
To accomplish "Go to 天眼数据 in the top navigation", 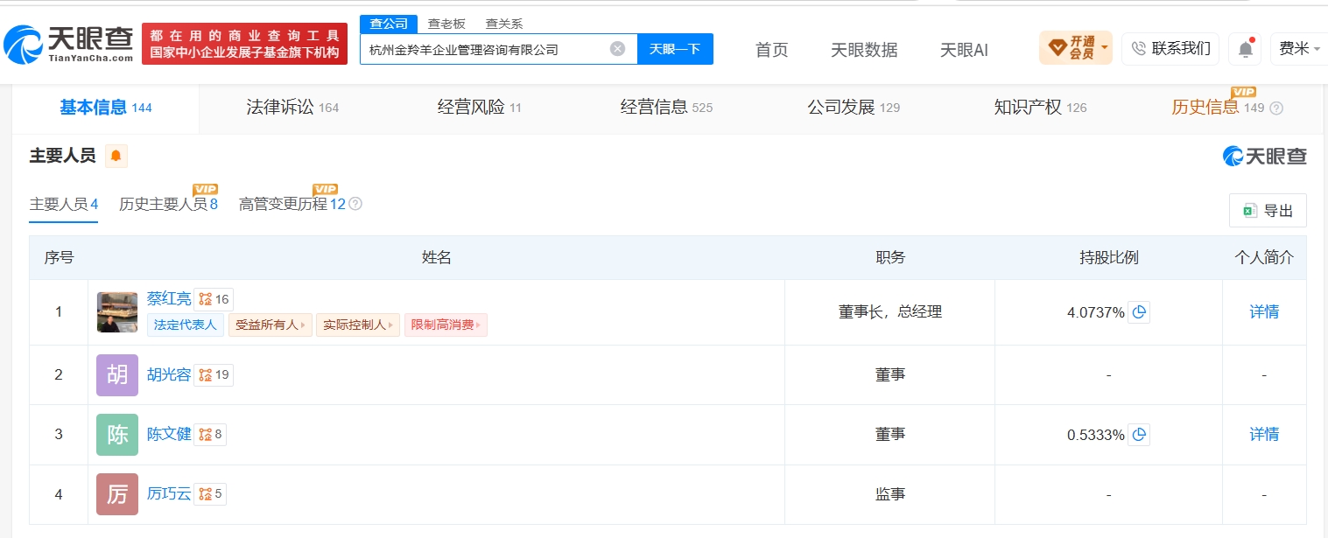I will coord(864,50).
